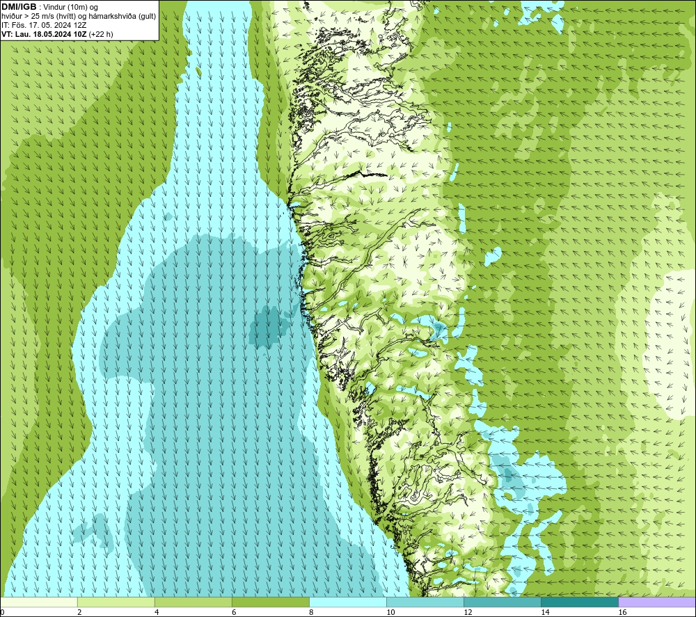Click the scale label '12'
The image size is (696, 617).
pos(468,613)
